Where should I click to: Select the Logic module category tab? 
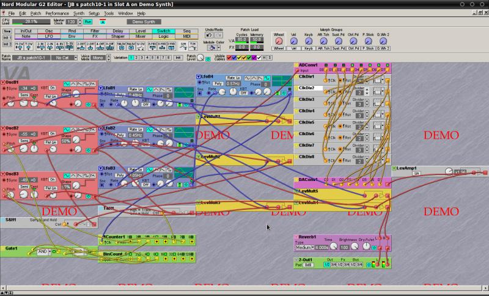[163, 36]
